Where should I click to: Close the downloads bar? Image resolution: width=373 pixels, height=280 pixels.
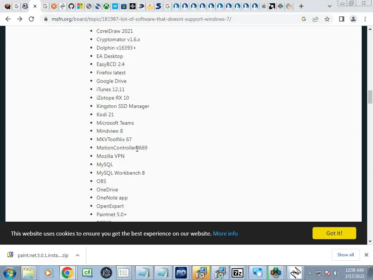pyautogui.click(x=366, y=255)
